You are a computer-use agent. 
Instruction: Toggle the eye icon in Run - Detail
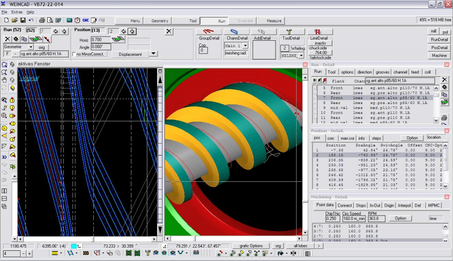click(315, 81)
